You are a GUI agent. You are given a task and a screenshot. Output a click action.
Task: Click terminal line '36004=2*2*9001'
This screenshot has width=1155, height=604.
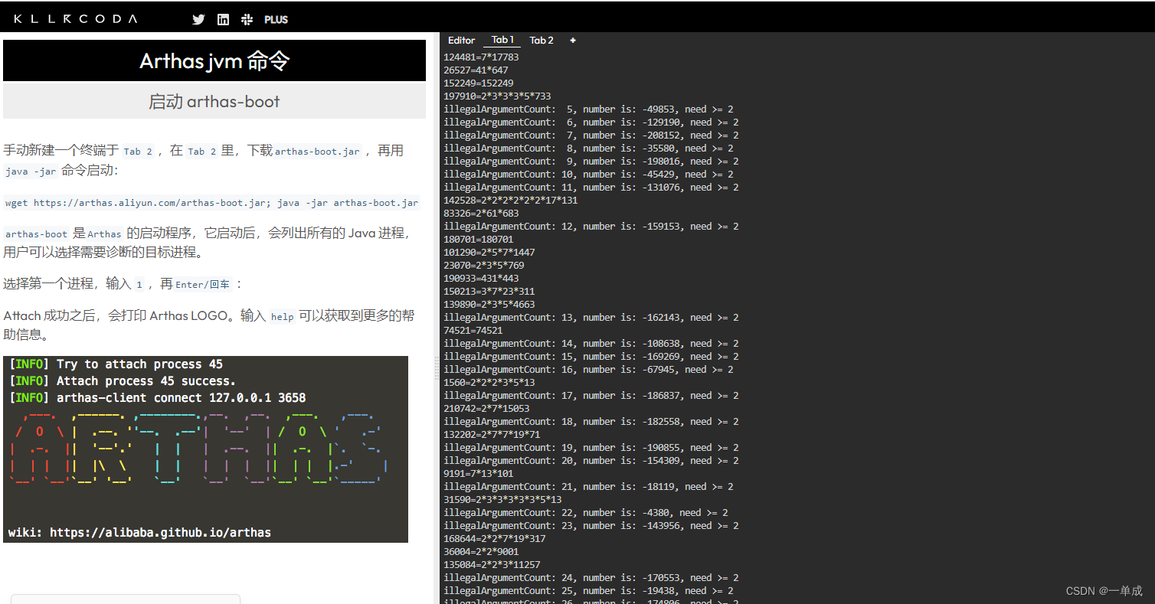click(481, 552)
